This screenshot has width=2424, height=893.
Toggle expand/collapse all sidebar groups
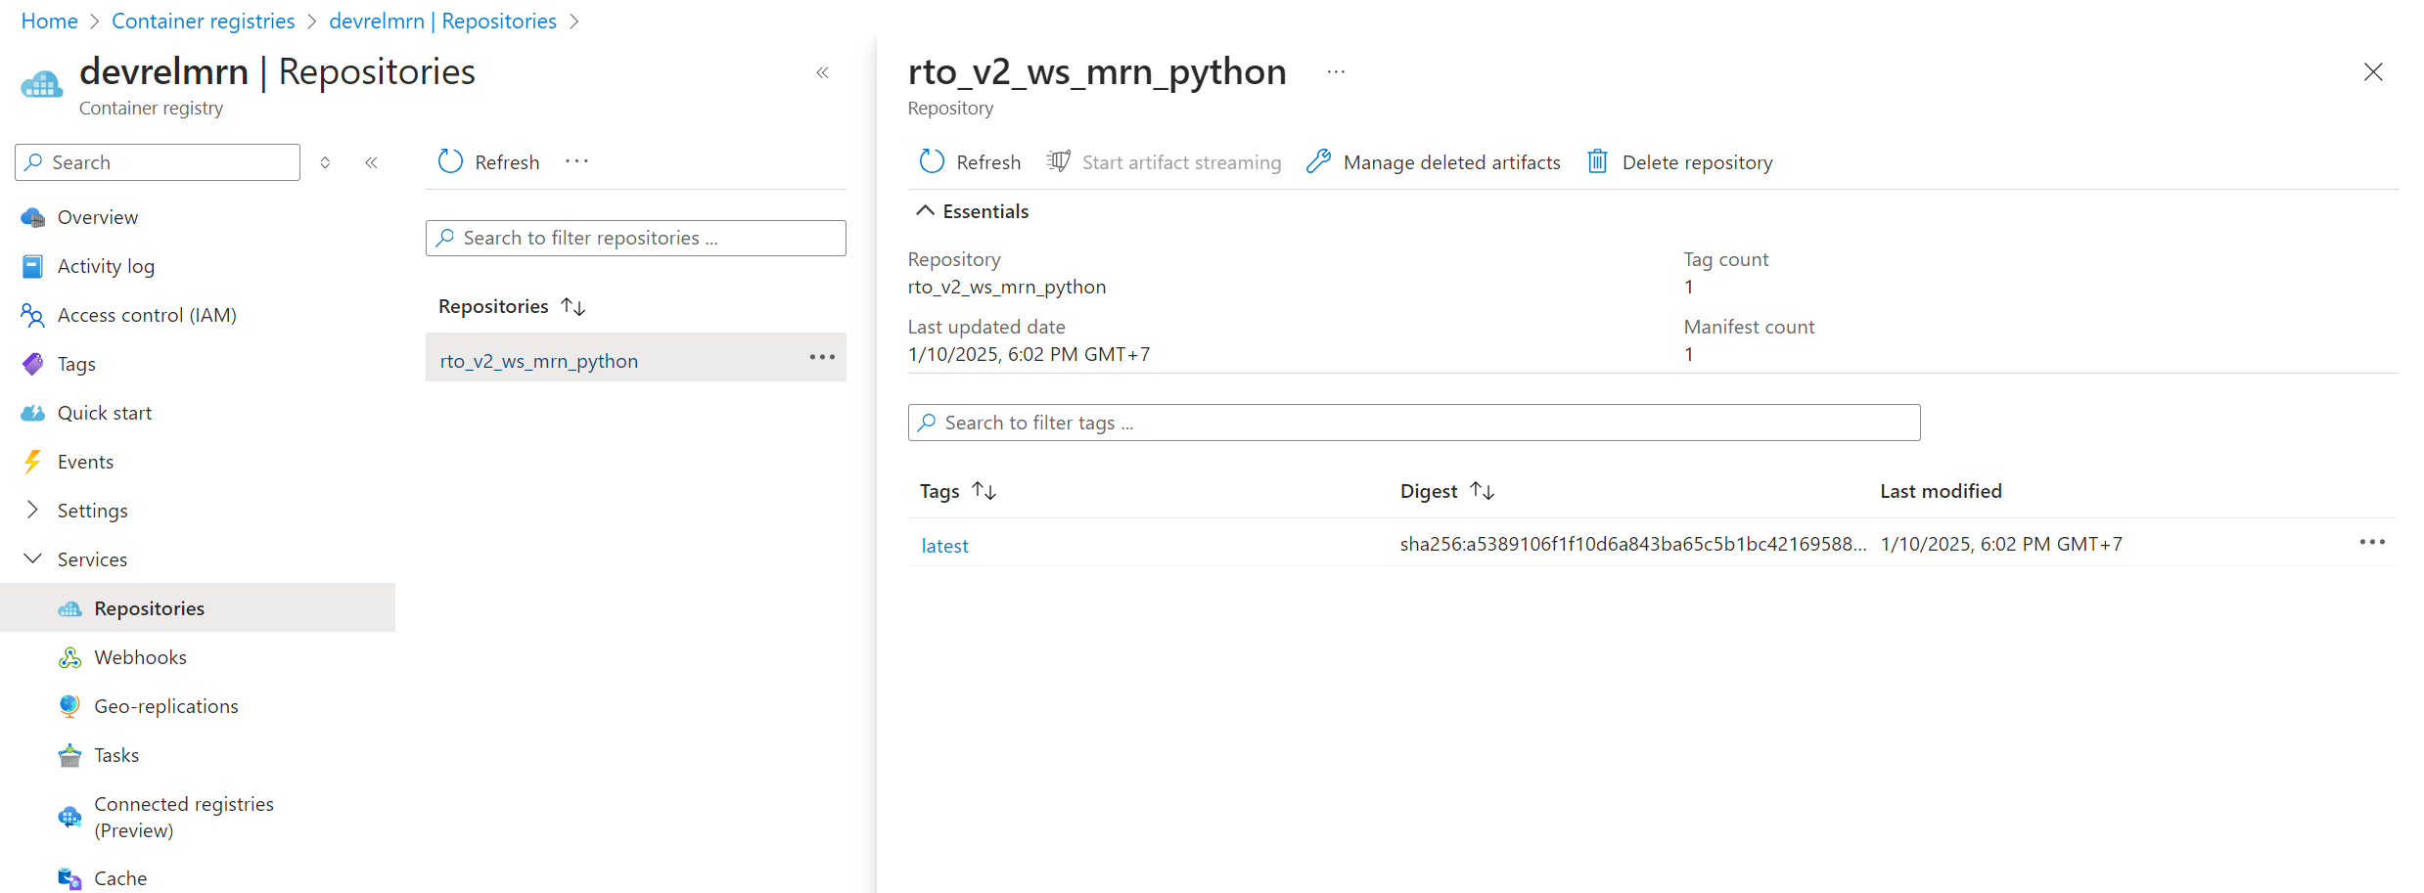coord(325,162)
